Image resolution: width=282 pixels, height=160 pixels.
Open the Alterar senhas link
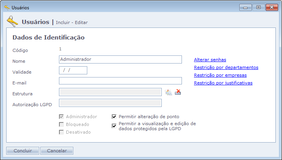[x=210, y=60]
